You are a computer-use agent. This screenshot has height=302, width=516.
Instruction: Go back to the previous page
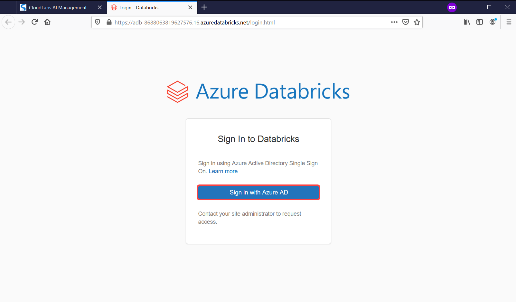8,22
